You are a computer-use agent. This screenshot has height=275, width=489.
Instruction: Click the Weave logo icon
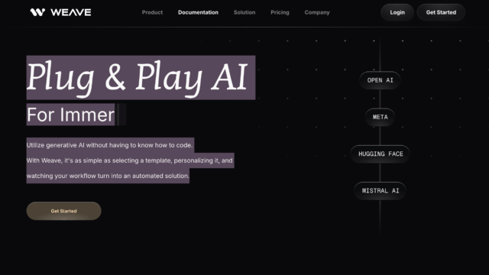coord(37,12)
